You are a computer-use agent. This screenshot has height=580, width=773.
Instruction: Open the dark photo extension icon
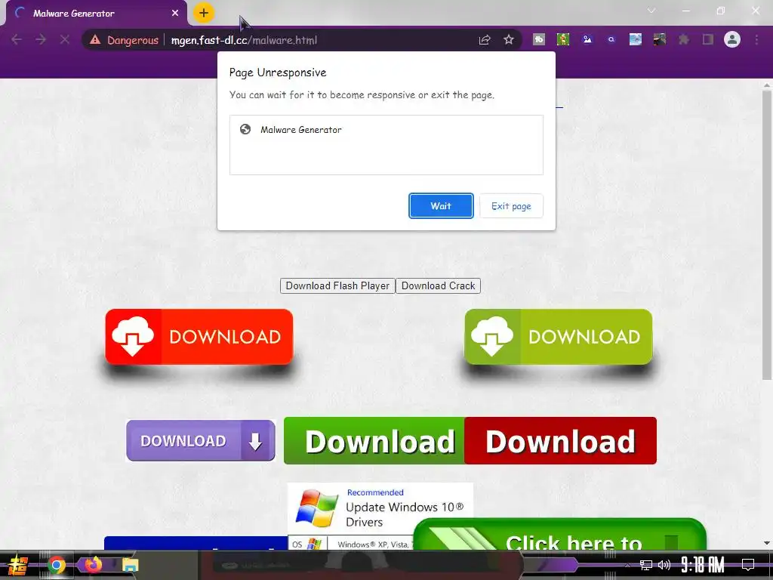point(660,39)
